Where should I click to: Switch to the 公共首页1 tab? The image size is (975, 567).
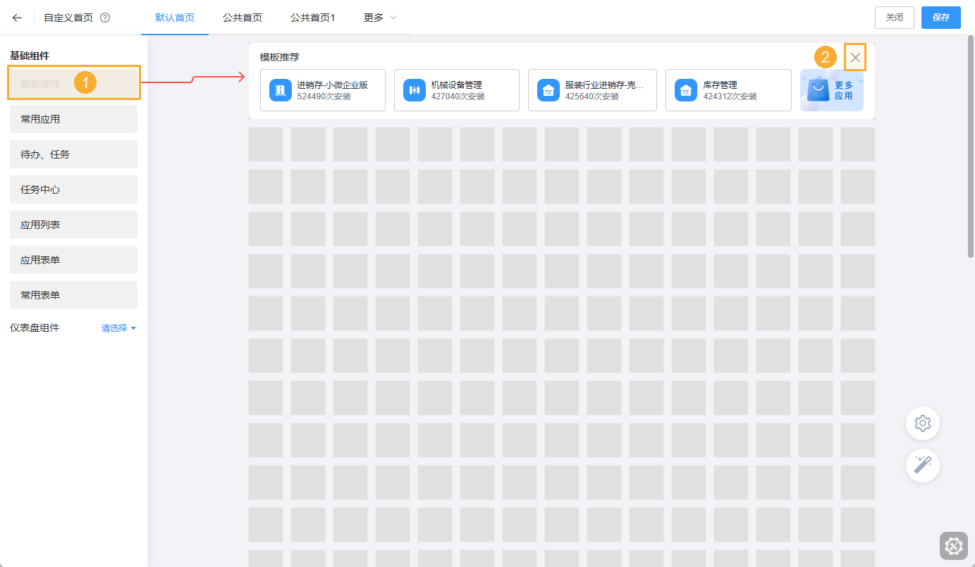pos(312,18)
